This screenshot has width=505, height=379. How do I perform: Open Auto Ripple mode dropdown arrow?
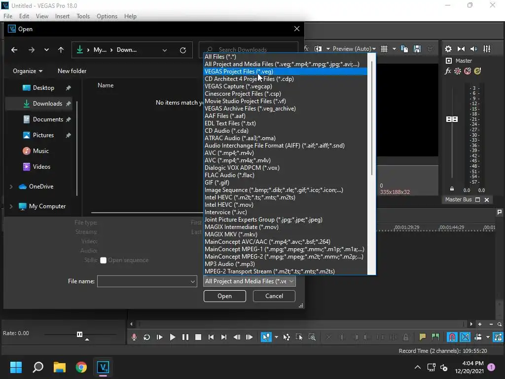click(488, 337)
